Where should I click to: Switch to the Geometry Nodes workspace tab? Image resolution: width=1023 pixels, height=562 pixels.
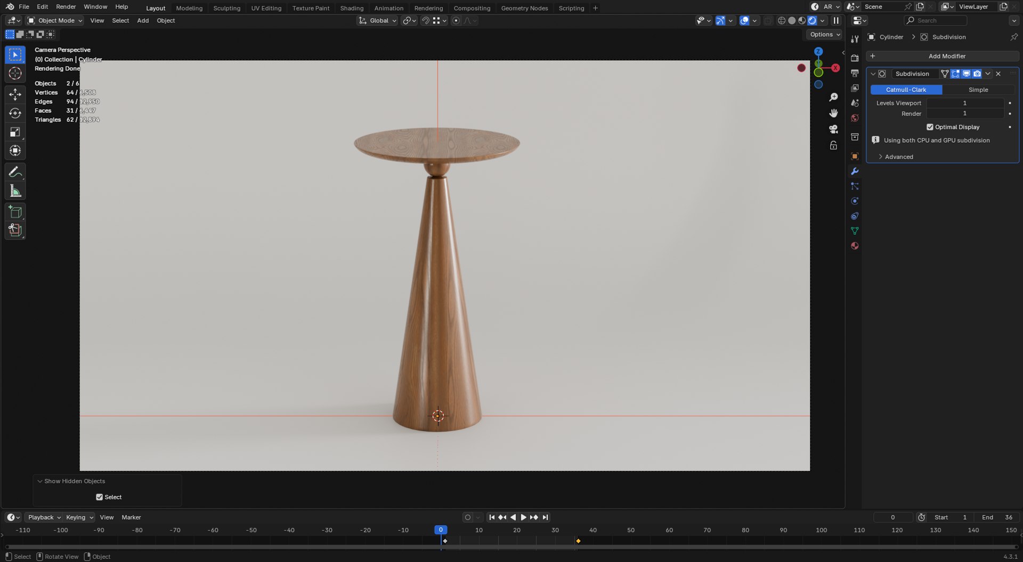[524, 8]
